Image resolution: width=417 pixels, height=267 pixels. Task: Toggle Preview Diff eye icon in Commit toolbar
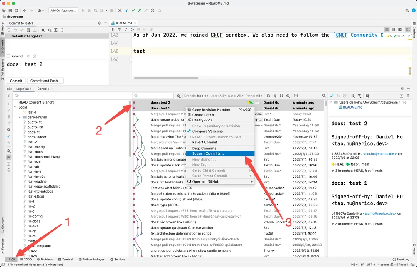(50, 30)
